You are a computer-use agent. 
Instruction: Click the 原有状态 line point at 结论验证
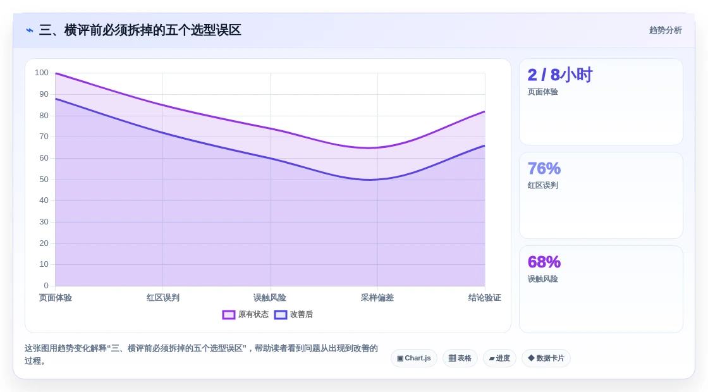484,111
